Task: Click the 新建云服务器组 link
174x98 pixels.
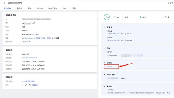Action: click(x=30, y=81)
